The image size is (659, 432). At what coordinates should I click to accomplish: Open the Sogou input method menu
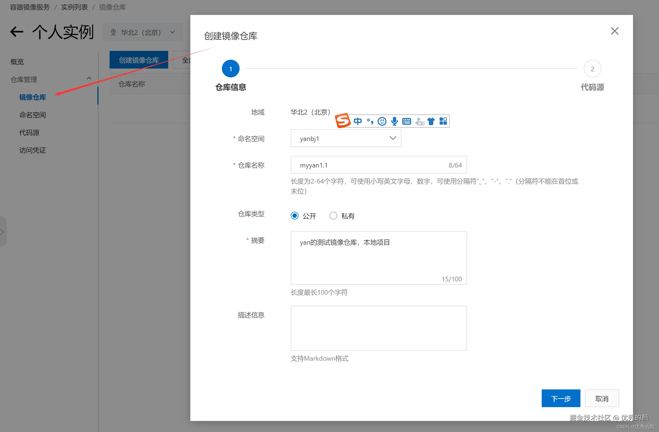point(343,121)
